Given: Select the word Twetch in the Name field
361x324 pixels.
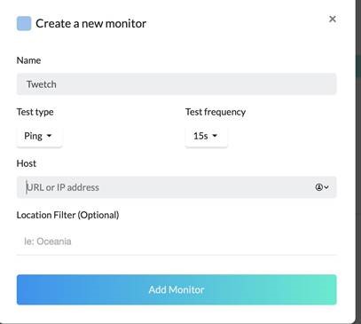Looking at the screenshot, I should (x=42, y=84).
